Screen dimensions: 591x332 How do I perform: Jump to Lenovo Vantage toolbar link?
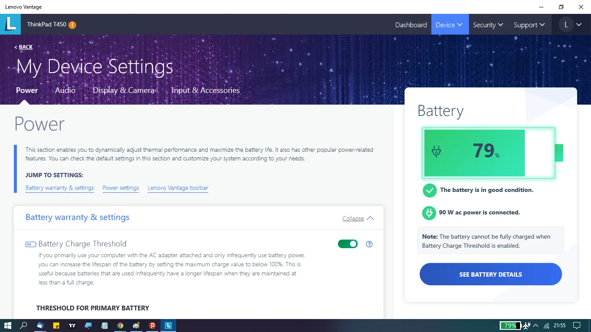point(178,188)
